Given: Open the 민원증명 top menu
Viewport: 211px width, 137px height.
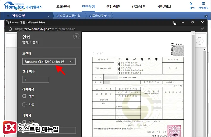Looking at the screenshot, I should click(88, 7).
